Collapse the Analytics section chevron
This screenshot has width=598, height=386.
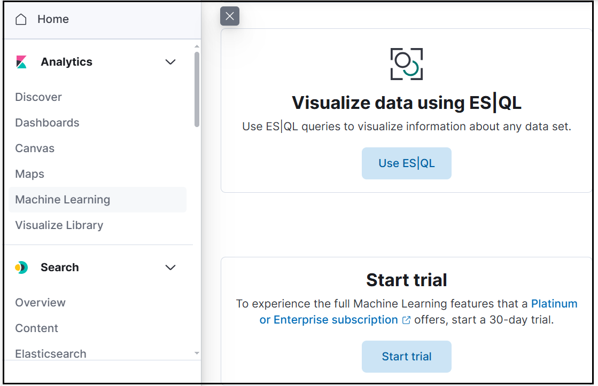point(170,62)
